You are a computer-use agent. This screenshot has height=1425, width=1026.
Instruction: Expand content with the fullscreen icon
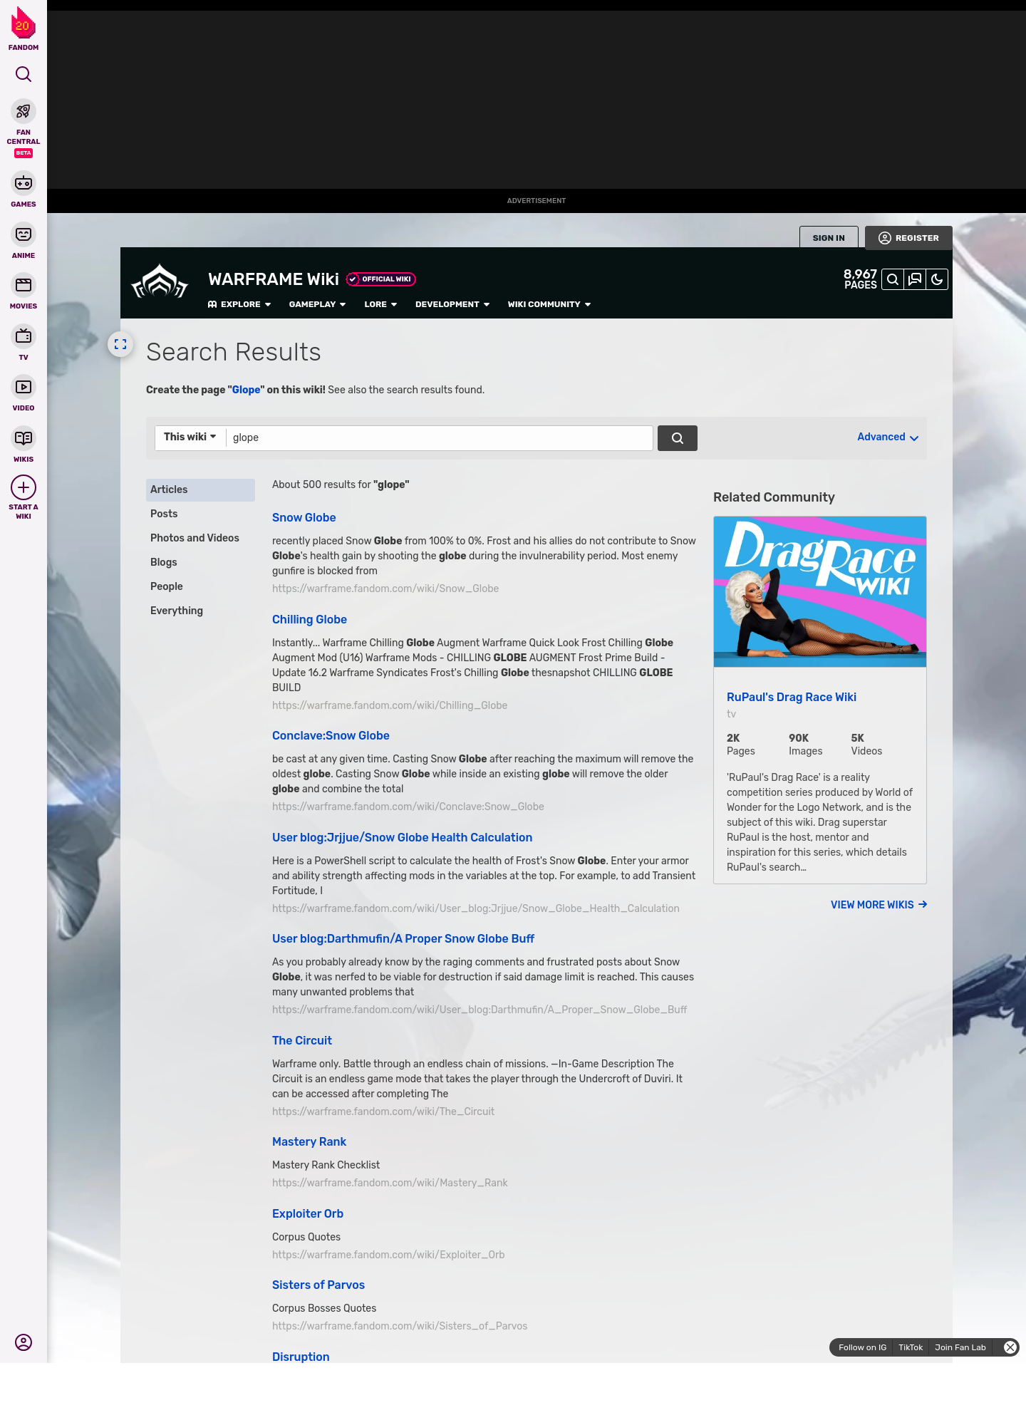pos(120,344)
